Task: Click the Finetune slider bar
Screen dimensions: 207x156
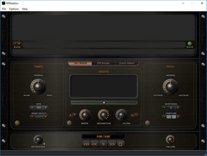Action: pos(171,117)
